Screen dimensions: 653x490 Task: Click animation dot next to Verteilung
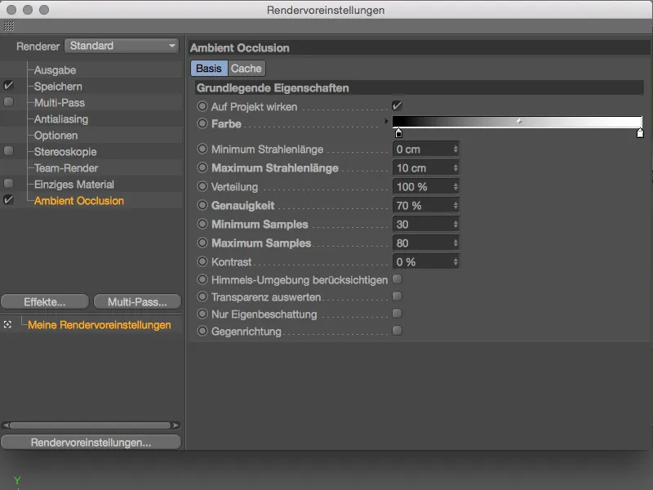point(202,186)
